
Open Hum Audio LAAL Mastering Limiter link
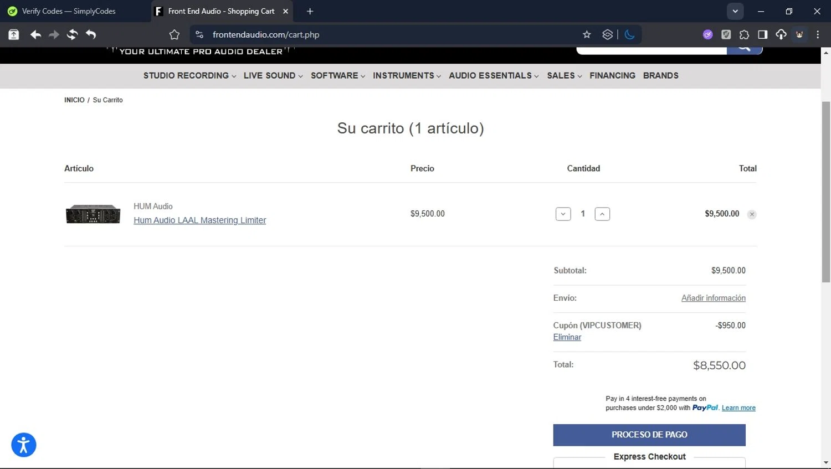click(199, 220)
